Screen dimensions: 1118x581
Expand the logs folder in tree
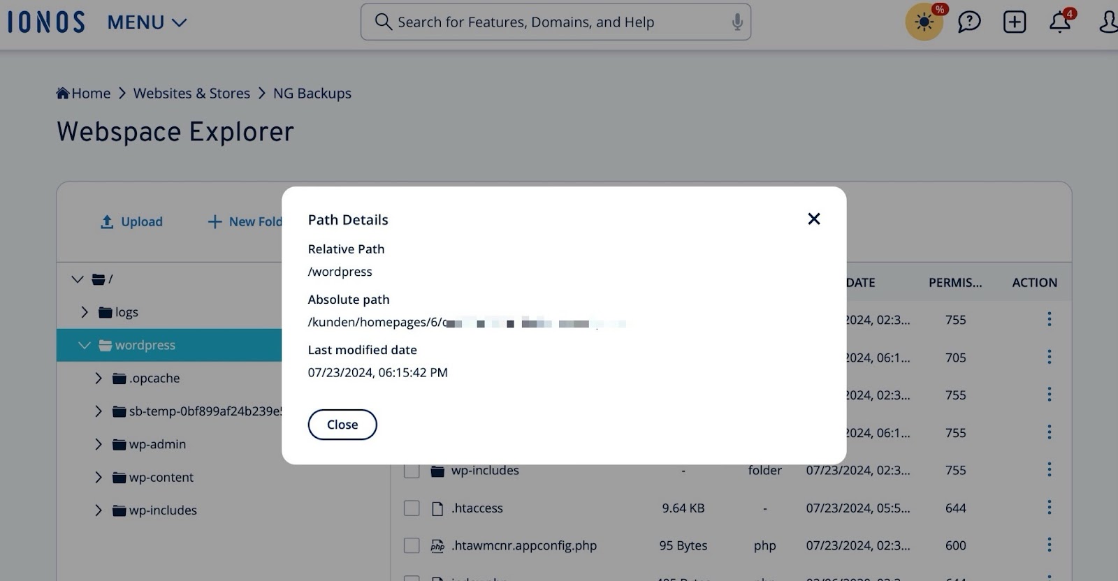pos(85,312)
